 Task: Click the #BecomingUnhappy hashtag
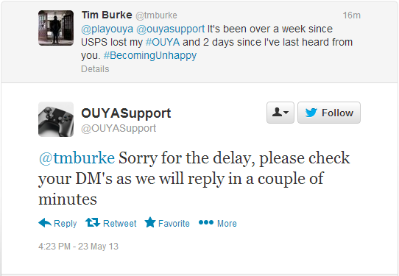(150, 55)
